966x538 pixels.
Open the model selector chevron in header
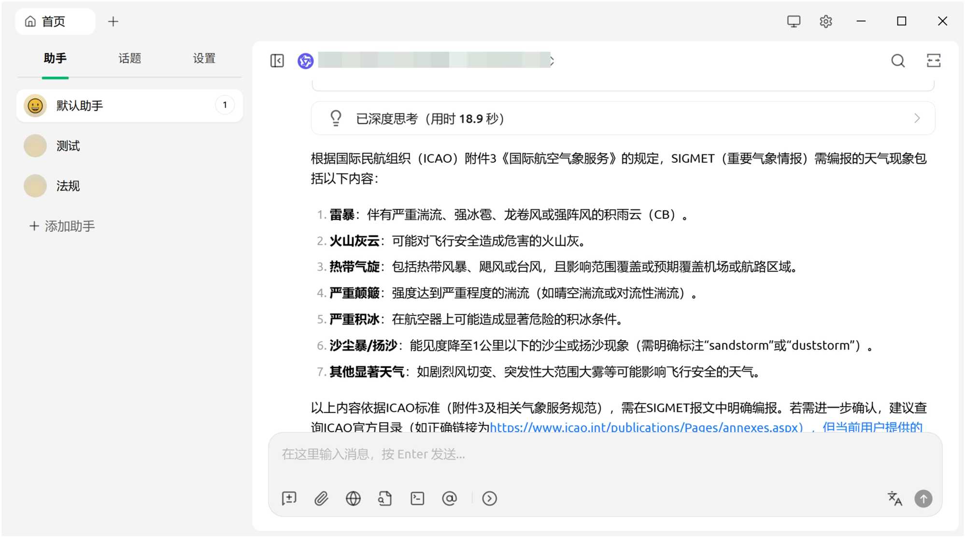tap(552, 61)
